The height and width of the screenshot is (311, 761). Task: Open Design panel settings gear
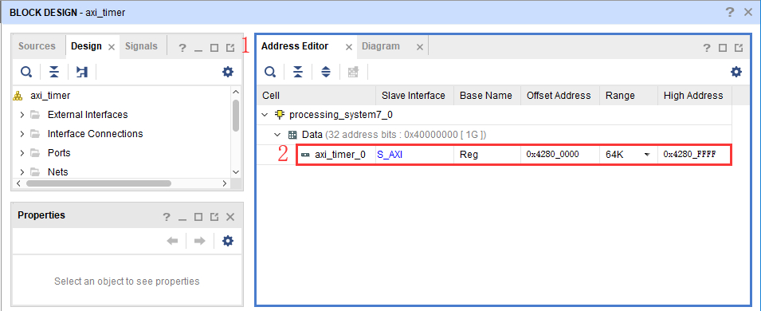228,72
